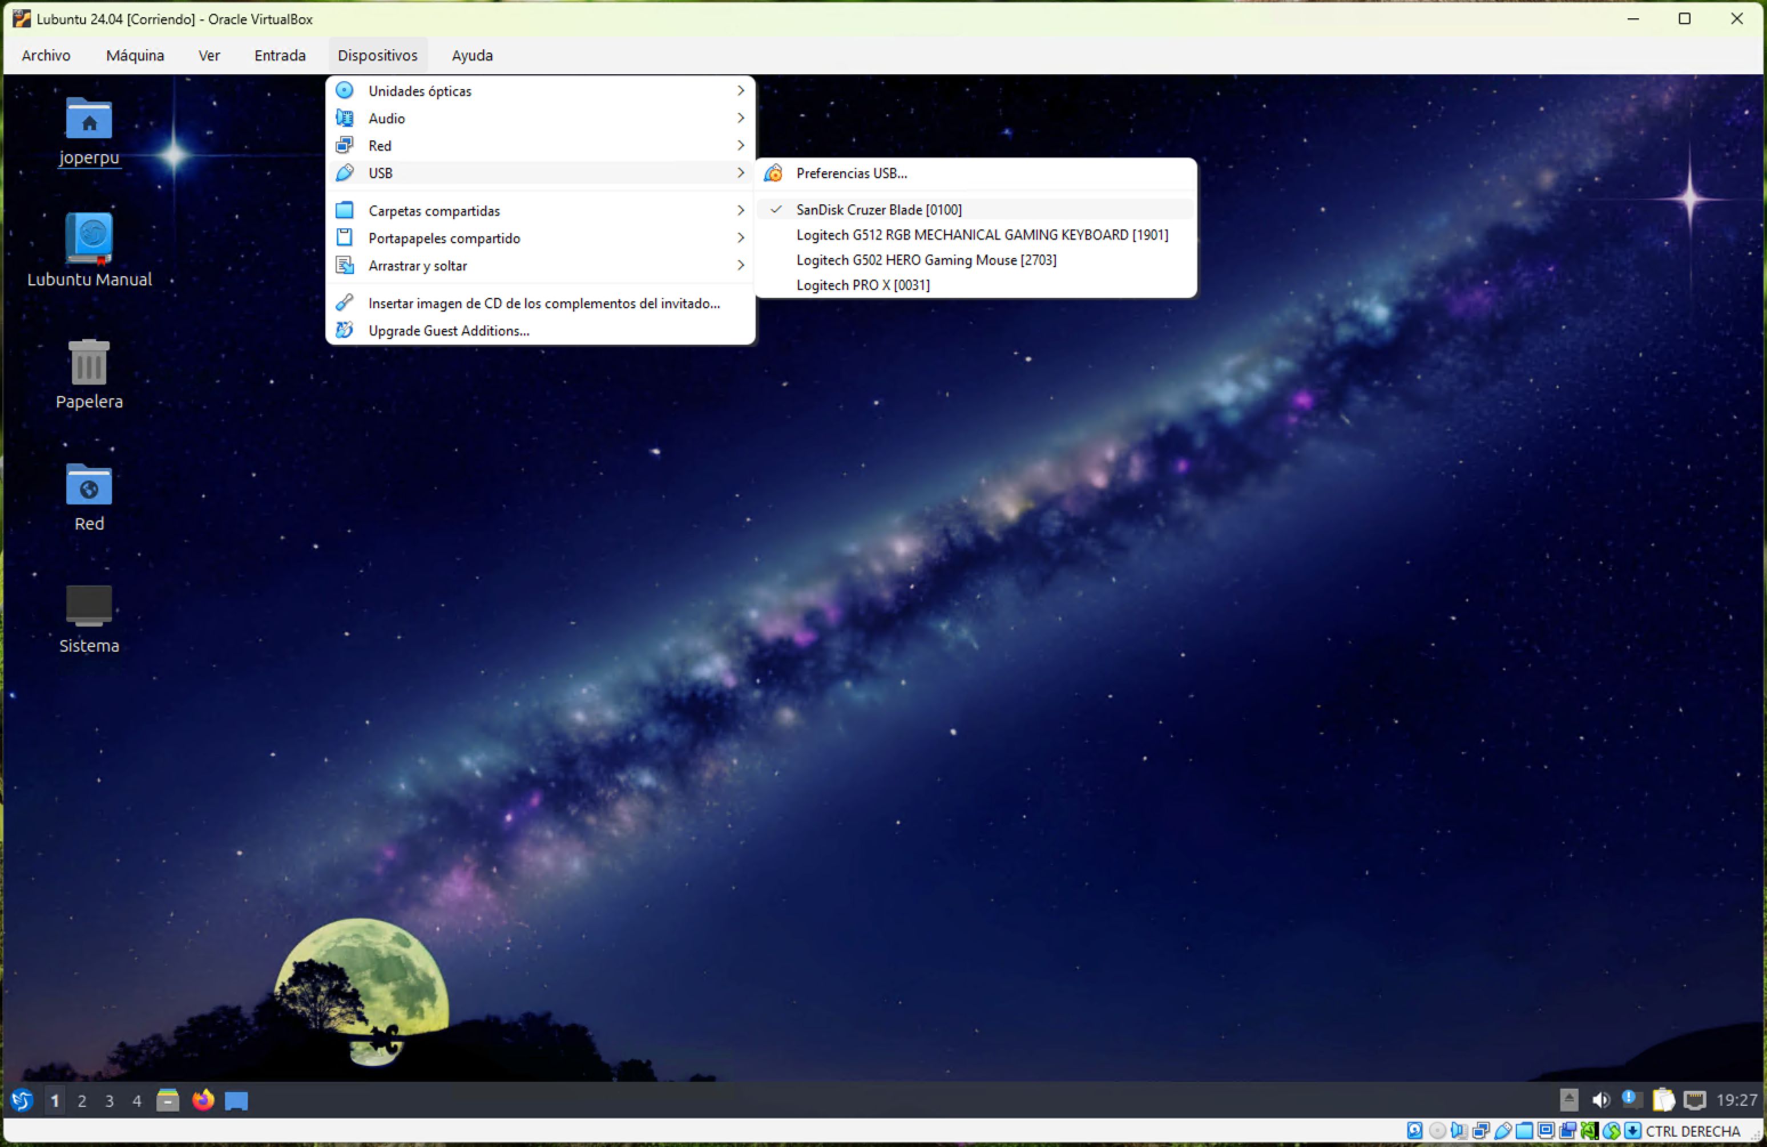The width and height of the screenshot is (1767, 1147).
Task: Switch to workspace 2
Action: click(82, 1101)
